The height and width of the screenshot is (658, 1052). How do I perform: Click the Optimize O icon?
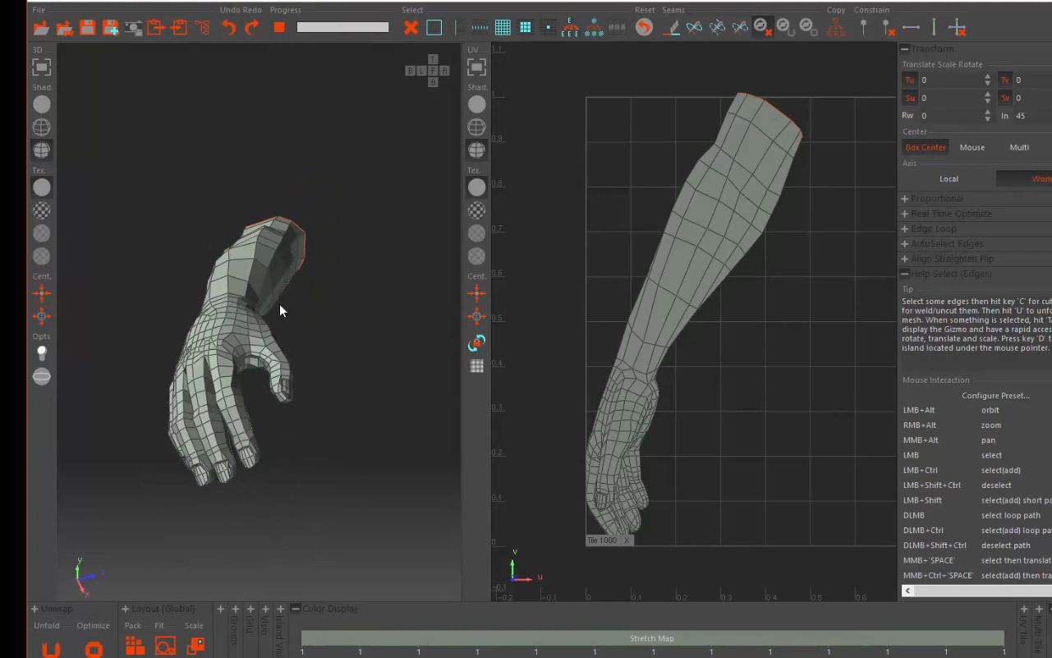94,648
